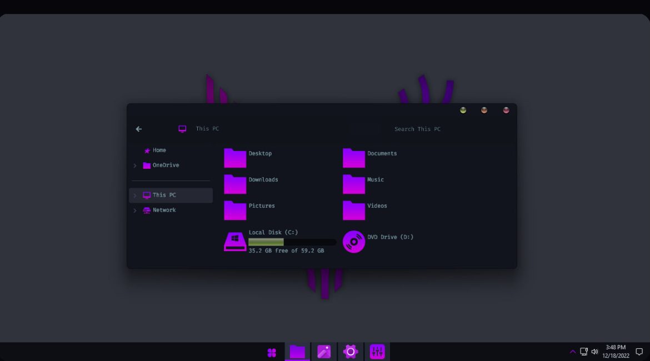
Task: Click the Local Disk (C:) storage usage bar
Action: point(292,242)
